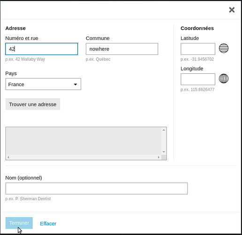The image size is (242, 235).
Task: Click the 'p.ex. -31.9456702' hint
Action: tap(197, 59)
